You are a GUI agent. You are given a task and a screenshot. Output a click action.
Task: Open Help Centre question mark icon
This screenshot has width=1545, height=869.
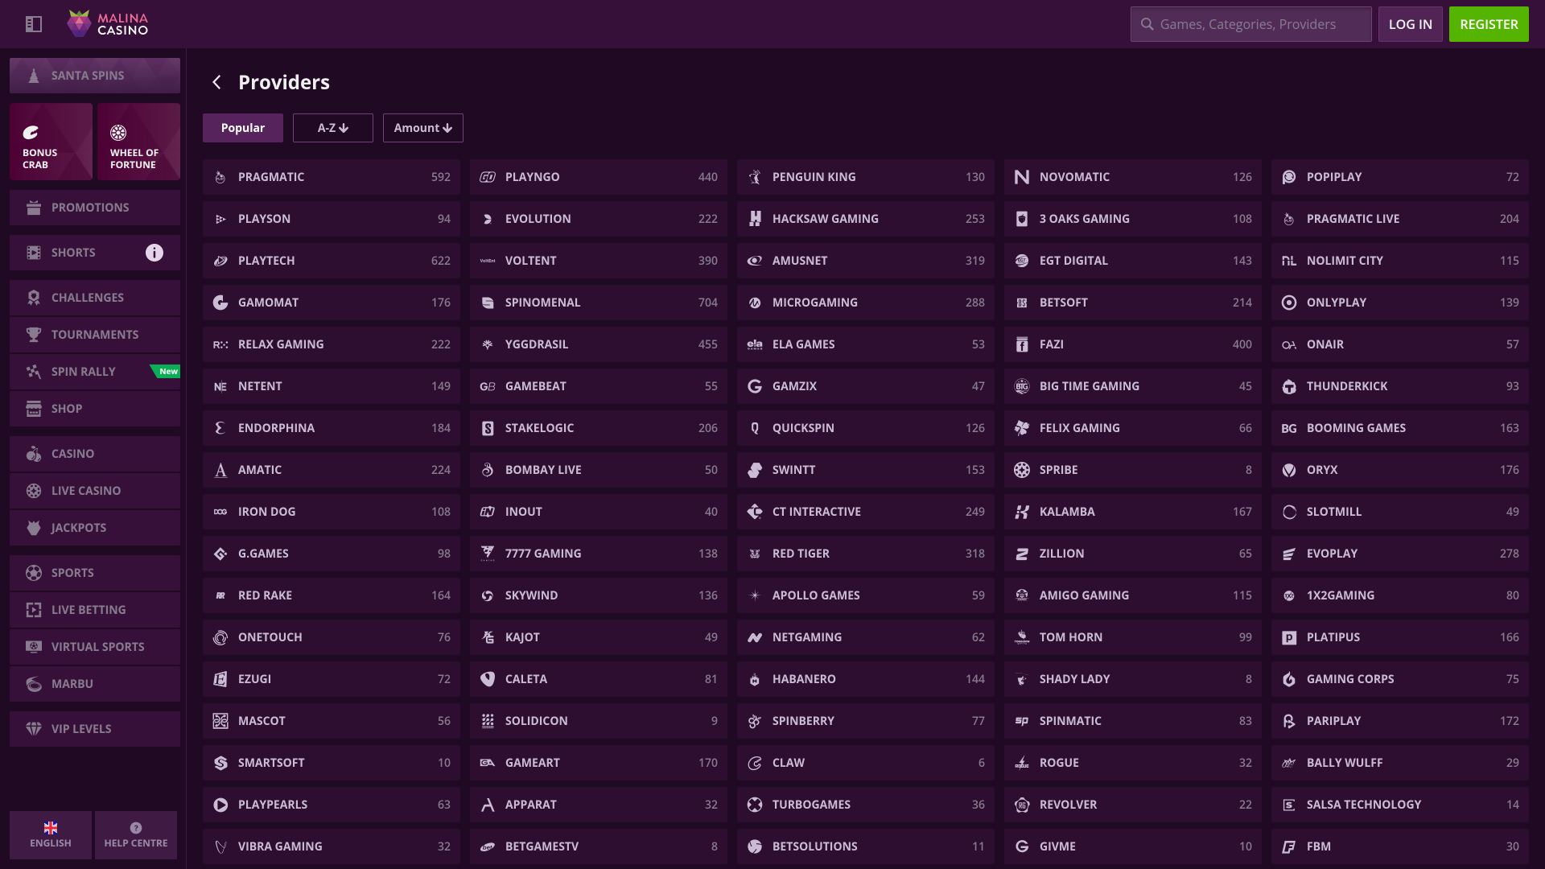pos(136,828)
